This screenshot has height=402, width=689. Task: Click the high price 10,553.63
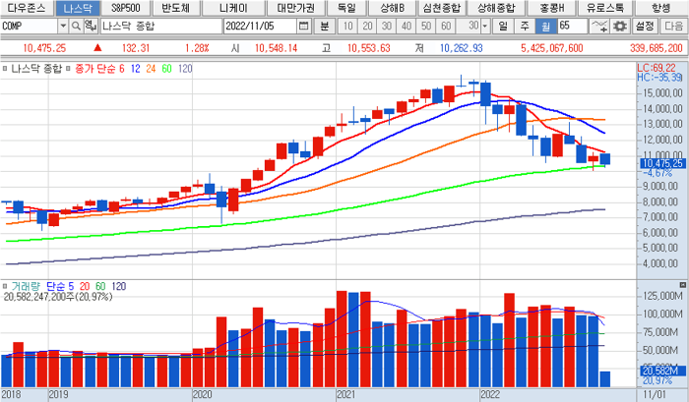[369, 48]
